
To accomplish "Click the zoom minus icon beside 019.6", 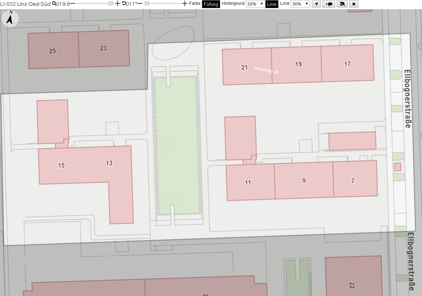I will 73,3.
